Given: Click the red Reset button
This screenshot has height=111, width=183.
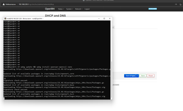Looking at the screenshot, I should 151,76.
